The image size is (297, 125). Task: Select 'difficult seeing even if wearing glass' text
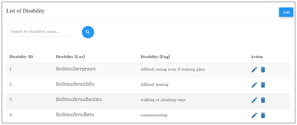coord(173,69)
